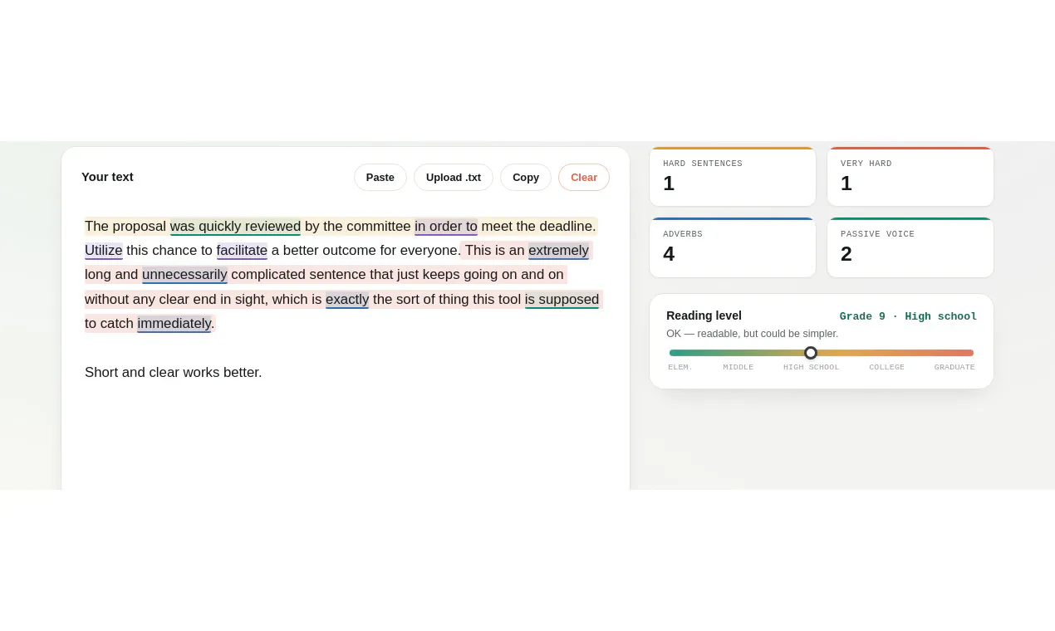Image resolution: width=1055 pixels, height=631 pixels.
Task: Click the highlighted phrase 'in order to'
Action: pos(446,227)
